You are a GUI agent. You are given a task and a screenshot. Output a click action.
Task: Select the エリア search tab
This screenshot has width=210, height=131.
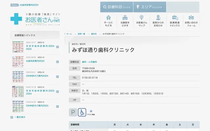coord(150,7)
